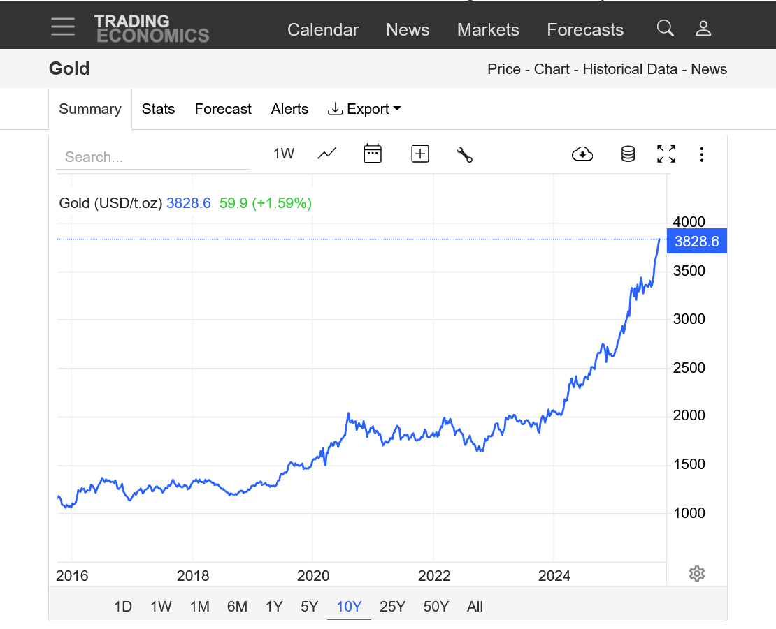Click the search magnifier icon
The image size is (776, 629).
pos(665,29)
